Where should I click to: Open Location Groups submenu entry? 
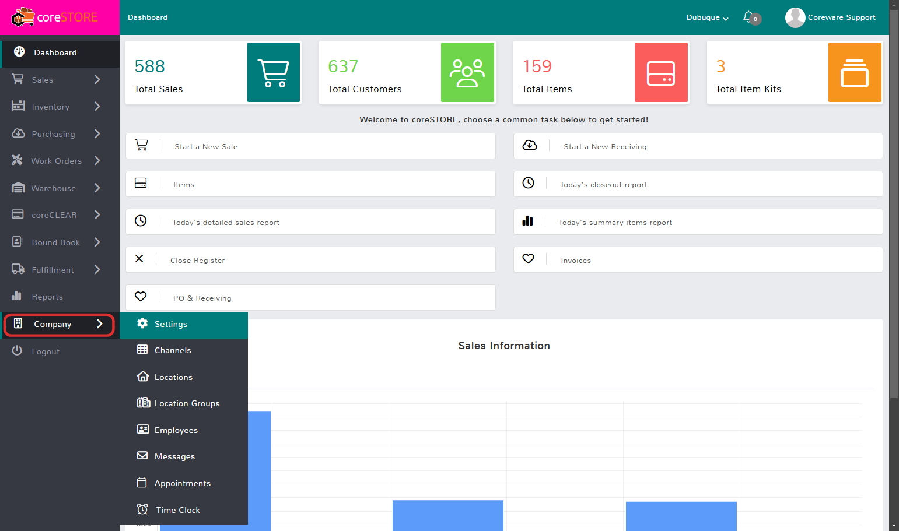(x=184, y=403)
